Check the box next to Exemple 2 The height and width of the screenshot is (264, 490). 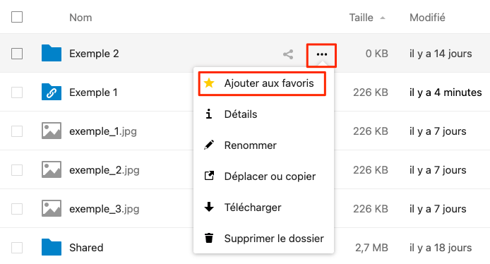coord(17,54)
